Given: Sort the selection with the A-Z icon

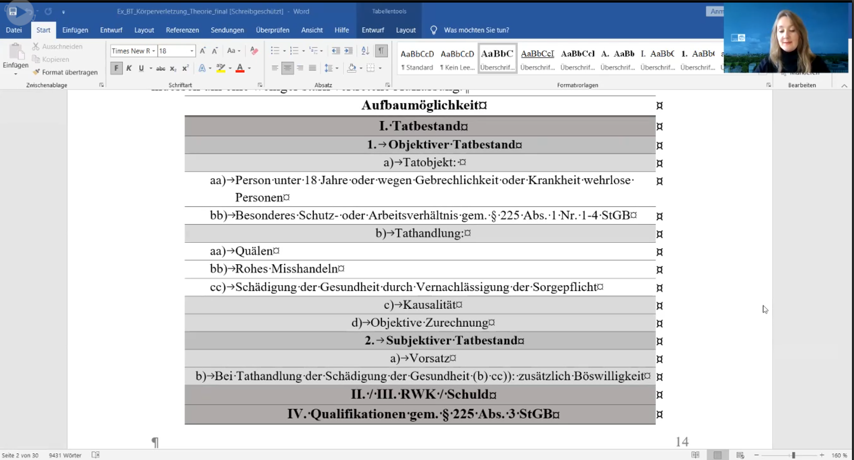Looking at the screenshot, I should 365,51.
